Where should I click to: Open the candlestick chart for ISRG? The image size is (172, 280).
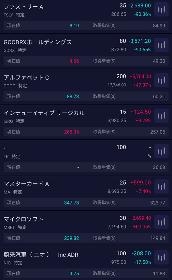(x=161, y=116)
